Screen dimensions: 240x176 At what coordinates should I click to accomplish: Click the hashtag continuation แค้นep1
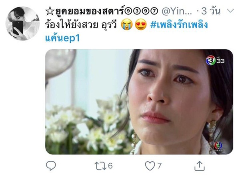(62, 38)
